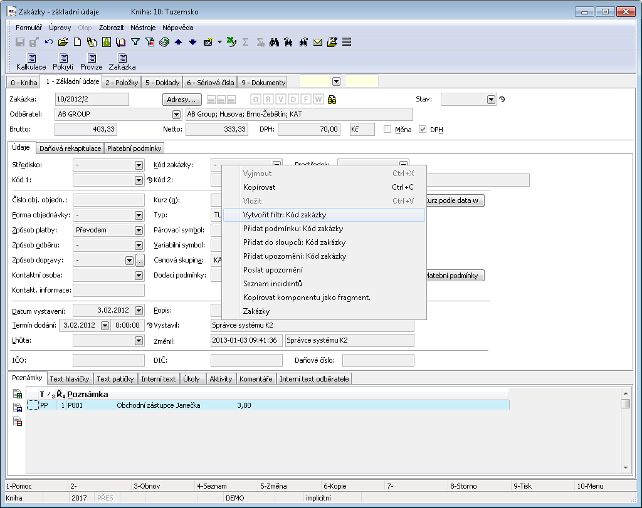The width and height of the screenshot is (642, 508).
Task: Expand the Odběratel dropdown
Action: 176,115
